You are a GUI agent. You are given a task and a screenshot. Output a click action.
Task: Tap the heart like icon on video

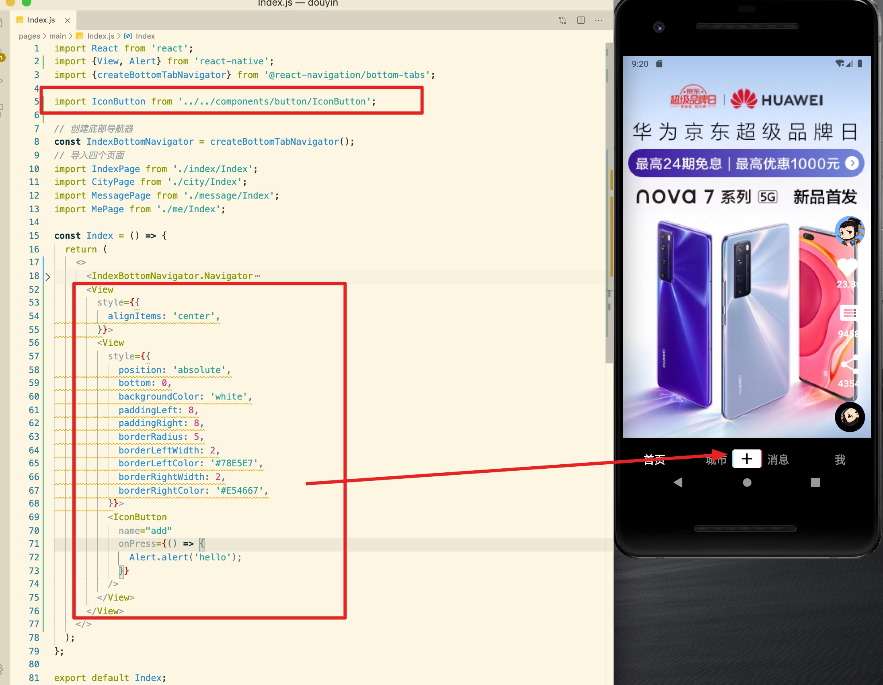pyautogui.click(x=847, y=267)
